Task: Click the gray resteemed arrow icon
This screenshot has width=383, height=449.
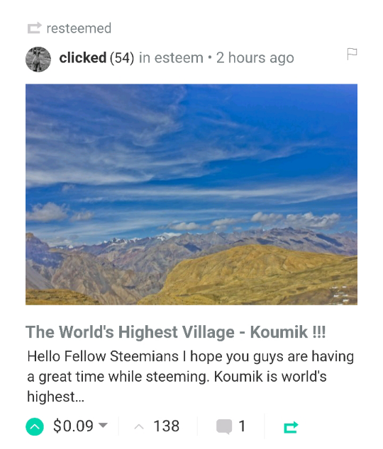Action: (35, 28)
